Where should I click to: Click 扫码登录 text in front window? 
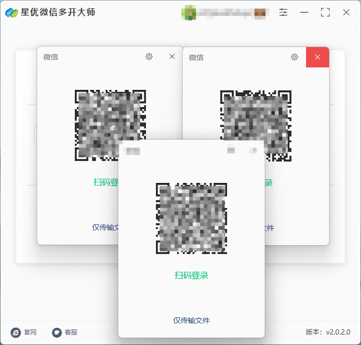pyautogui.click(x=191, y=275)
